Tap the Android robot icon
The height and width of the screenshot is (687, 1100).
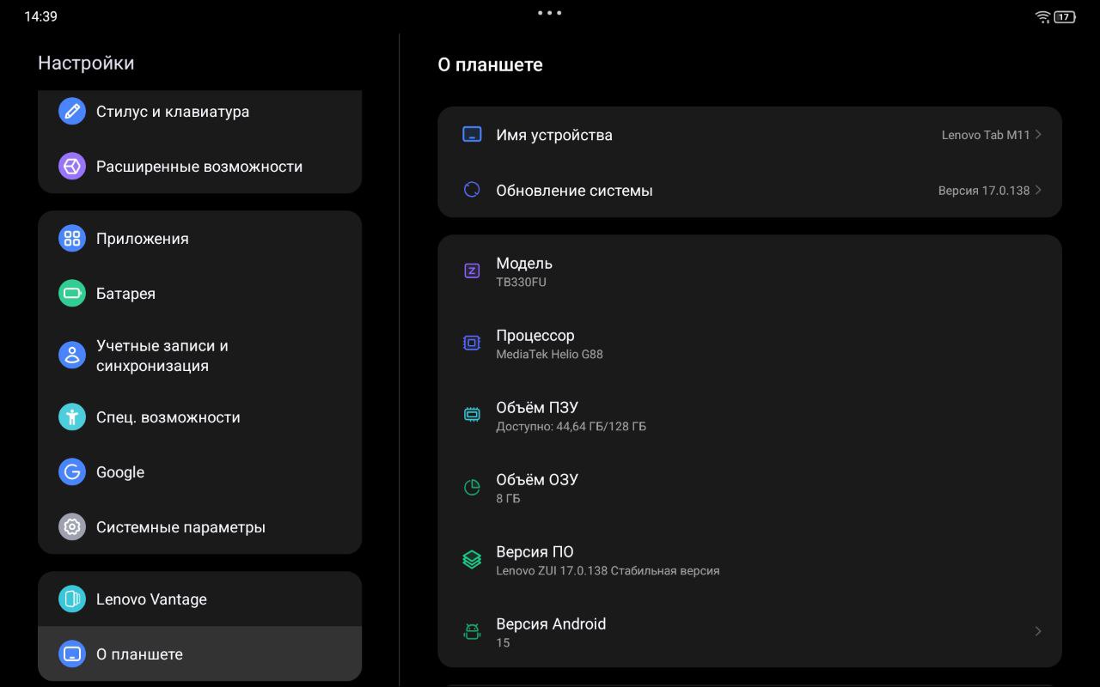(x=472, y=631)
